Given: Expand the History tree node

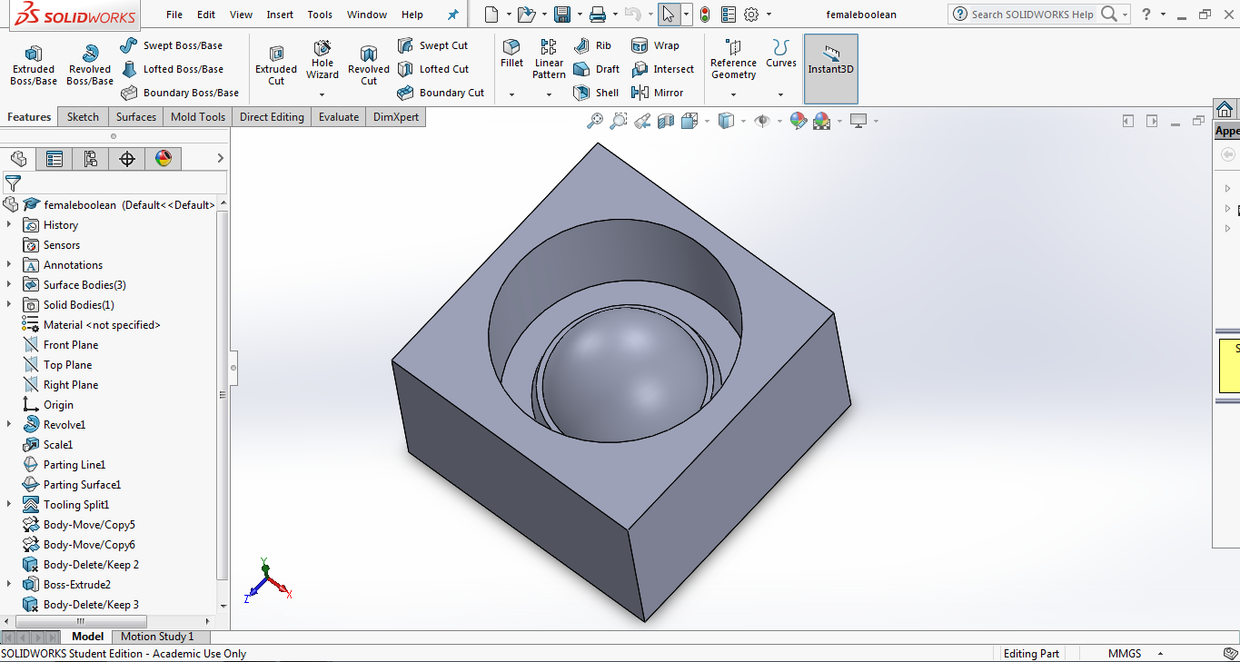Looking at the screenshot, I should coord(9,225).
